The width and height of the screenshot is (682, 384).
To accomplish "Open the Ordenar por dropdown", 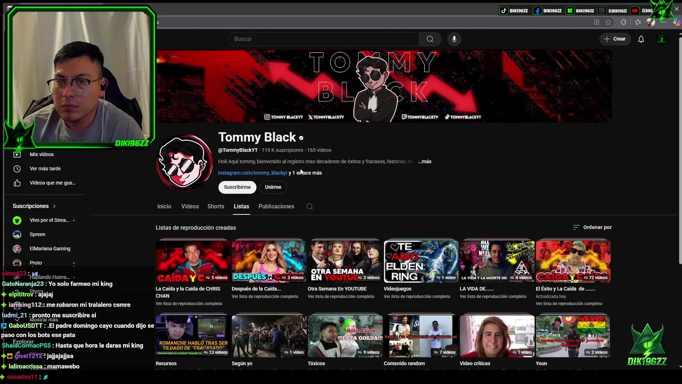I will [x=592, y=227].
